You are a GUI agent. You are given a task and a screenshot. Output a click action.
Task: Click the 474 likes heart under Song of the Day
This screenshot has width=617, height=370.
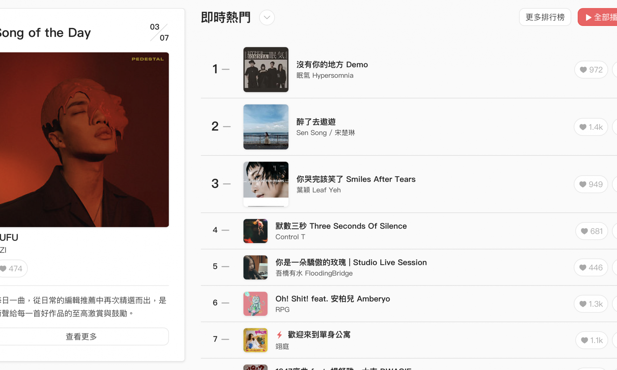pyautogui.click(x=12, y=269)
